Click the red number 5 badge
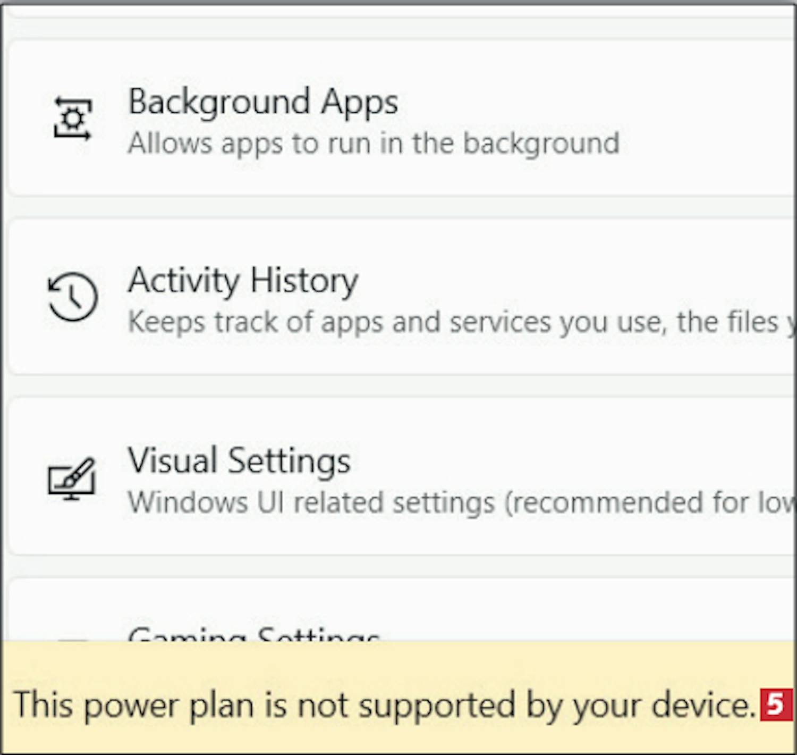Image resolution: width=797 pixels, height=755 pixels. click(x=776, y=705)
